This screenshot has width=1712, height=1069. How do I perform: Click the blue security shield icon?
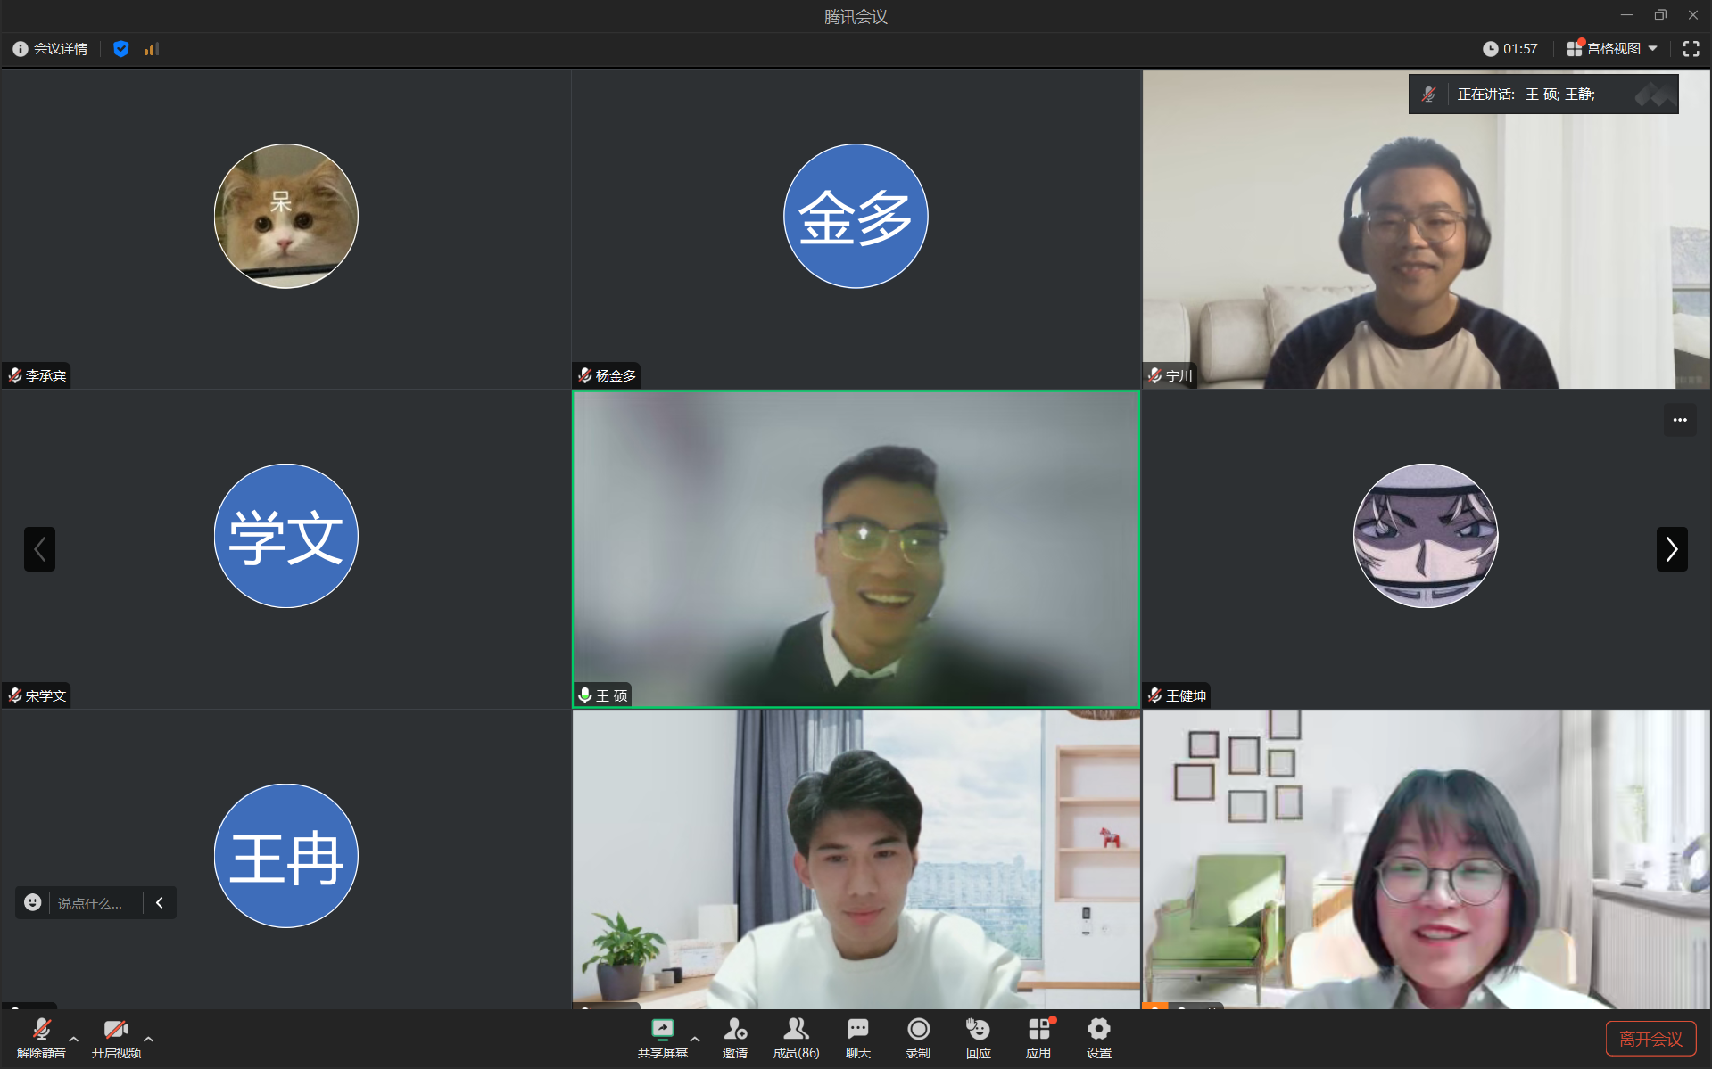pyautogui.click(x=121, y=49)
